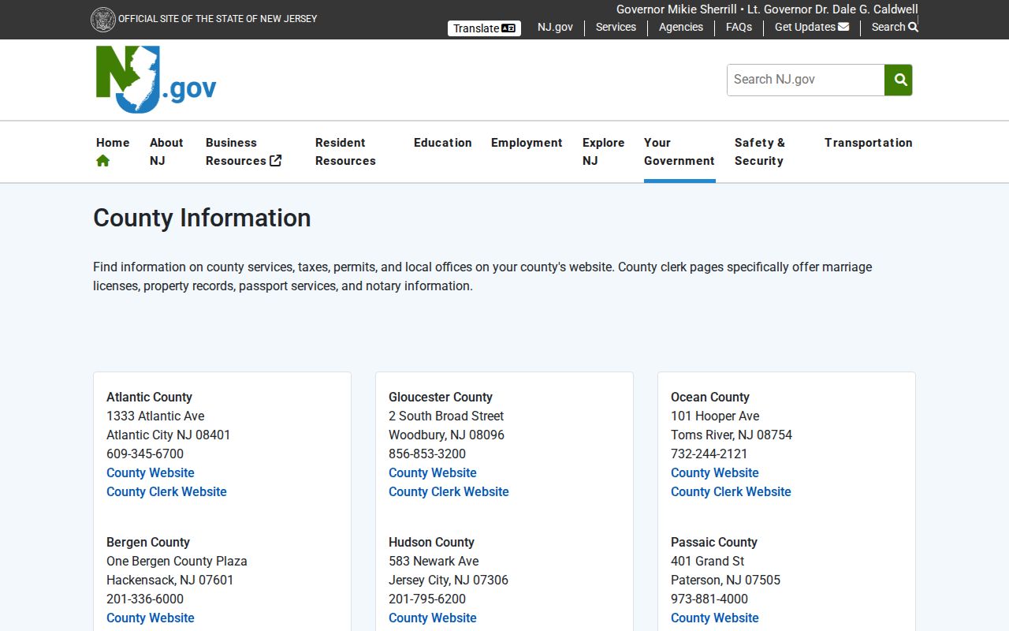
Task: Open Passaic County's County Website link
Action: (x=715, y=618)
